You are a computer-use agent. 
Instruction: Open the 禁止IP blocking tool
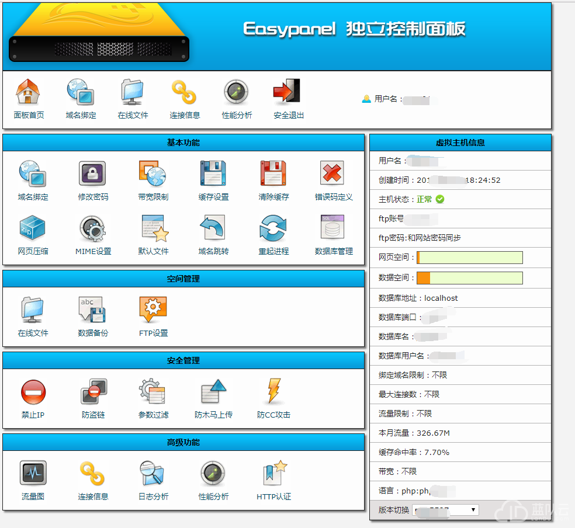click(x=33, y=392)
